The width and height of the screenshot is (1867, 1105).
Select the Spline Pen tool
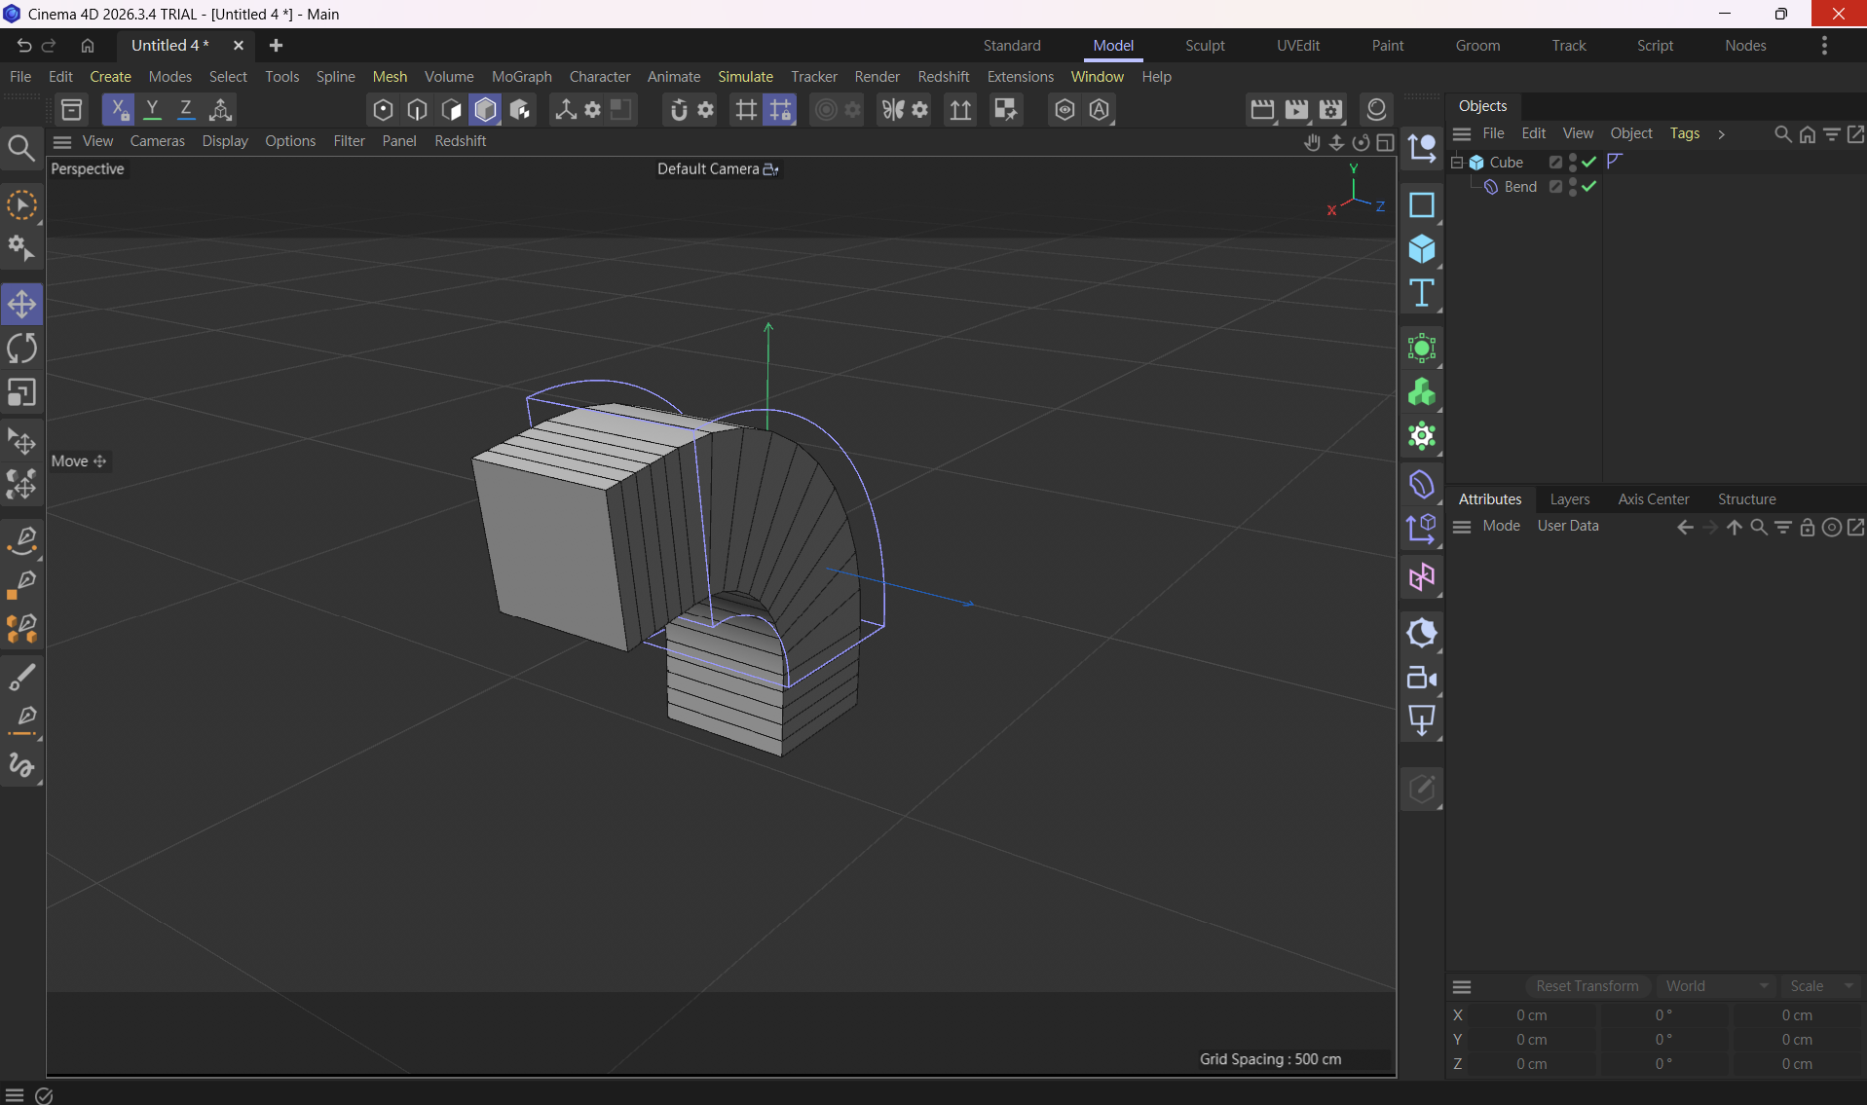tap(21, 540)
